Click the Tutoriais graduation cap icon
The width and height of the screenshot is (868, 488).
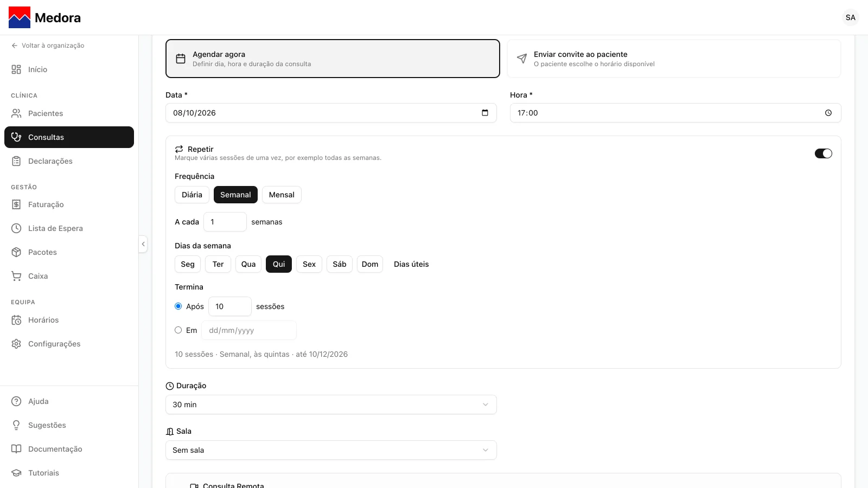coord(16,473)
